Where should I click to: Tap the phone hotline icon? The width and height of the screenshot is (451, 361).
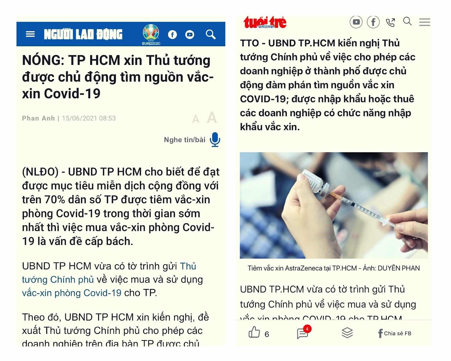click(390, 22)
